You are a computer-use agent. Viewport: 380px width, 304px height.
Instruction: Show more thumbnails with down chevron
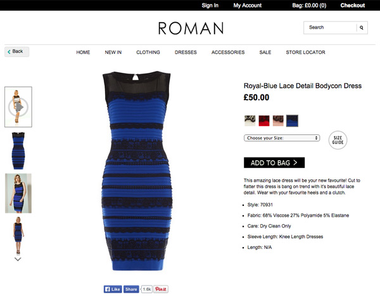coord(18,259)
